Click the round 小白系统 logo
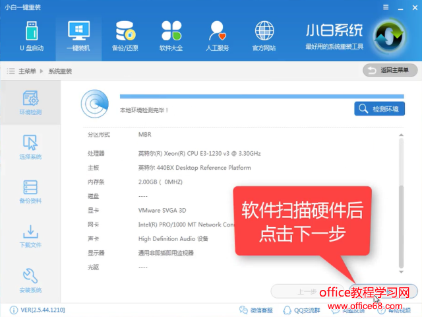The image size is (422, 317). pos(390,36)
